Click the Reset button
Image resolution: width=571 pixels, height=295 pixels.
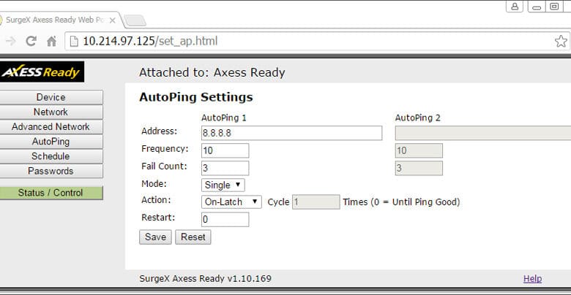click(193, 237)
